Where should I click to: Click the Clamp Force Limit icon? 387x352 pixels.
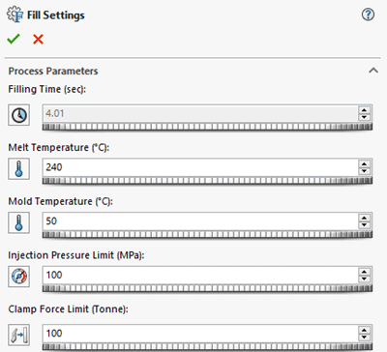[19, 335]
